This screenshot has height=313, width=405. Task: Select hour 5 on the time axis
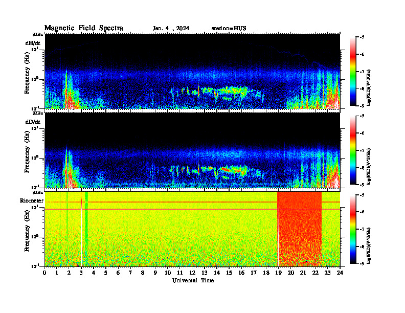[106, 273]
